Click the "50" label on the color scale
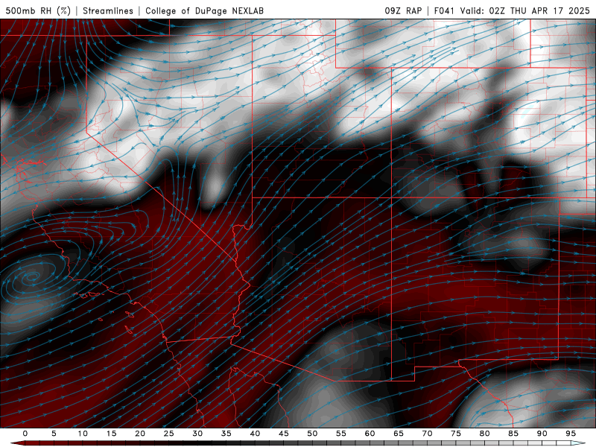This screenshot has height=447, width=596. [312, 434]
